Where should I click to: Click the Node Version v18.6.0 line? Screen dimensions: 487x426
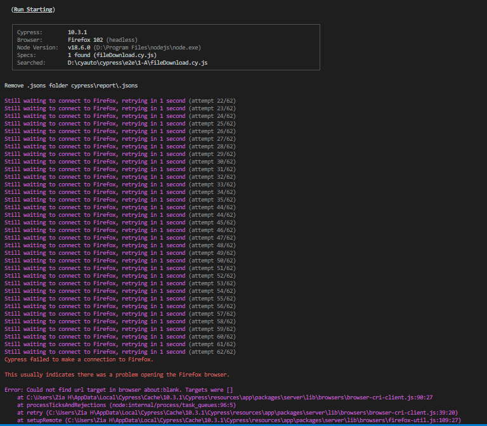(109, 48)
